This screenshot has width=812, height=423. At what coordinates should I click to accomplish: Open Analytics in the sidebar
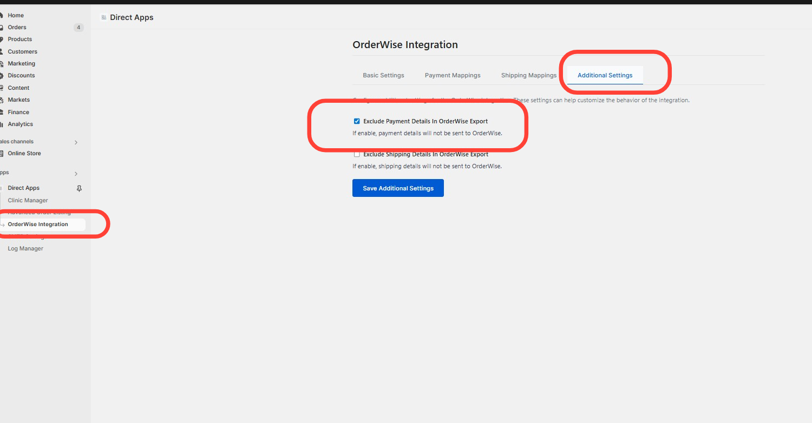coord(20,124)
